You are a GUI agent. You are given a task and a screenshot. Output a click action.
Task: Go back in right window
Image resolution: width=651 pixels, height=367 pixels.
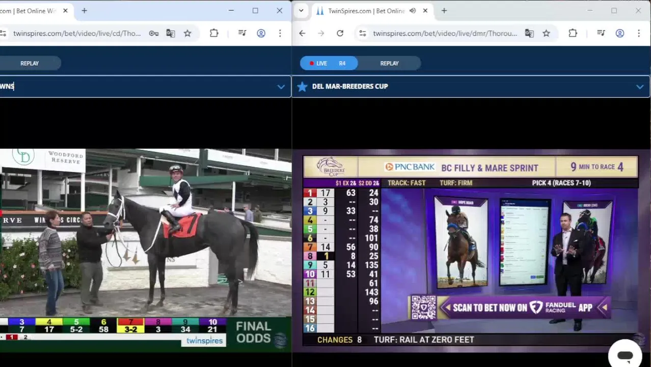point(302,33)
